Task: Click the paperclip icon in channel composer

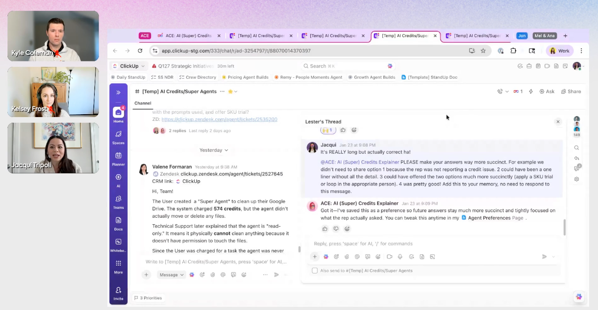Action: (212, 275)
